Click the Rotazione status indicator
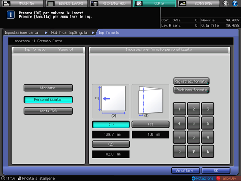This screenshot has height=181, width=241. coord(203,178)
